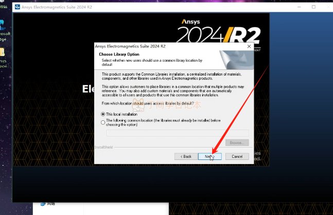Proceed with the Next button
Viewport: 333px width, 215px height.
click(210, 156)
